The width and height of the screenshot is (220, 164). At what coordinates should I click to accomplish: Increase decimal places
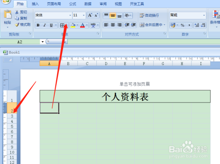197,25
